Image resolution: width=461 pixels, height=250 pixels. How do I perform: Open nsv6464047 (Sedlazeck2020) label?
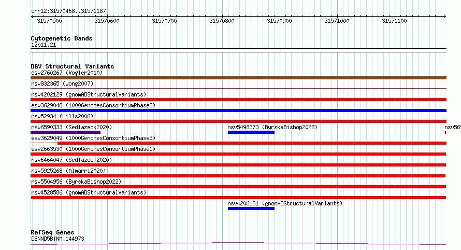(x=71, y=160)
